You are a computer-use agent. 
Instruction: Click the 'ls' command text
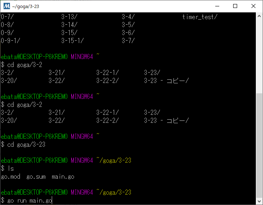[x=10, y=168]
